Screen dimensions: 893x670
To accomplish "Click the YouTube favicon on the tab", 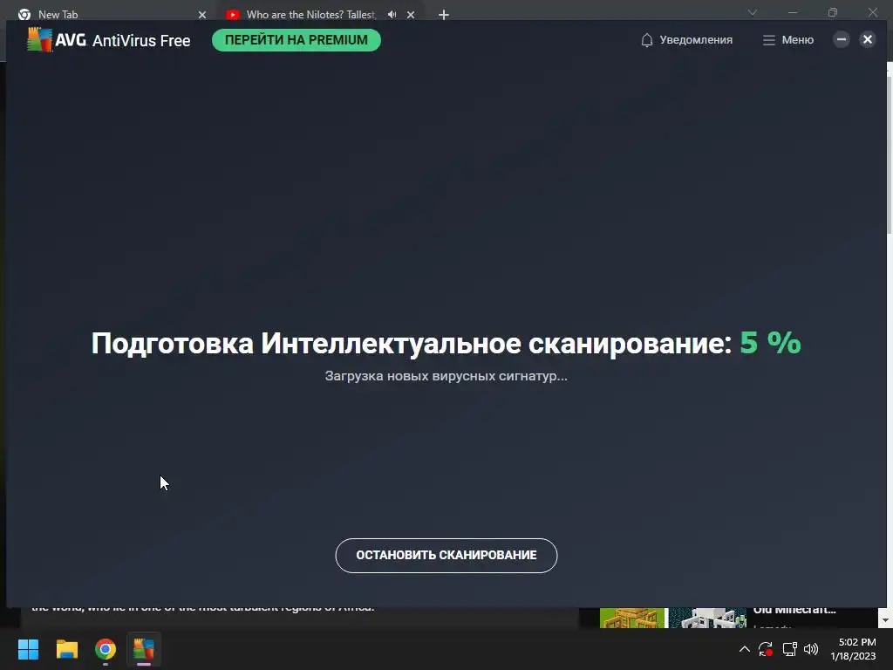I will click(232, 15).
